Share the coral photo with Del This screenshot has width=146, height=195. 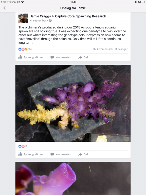[x=83, y=154]
